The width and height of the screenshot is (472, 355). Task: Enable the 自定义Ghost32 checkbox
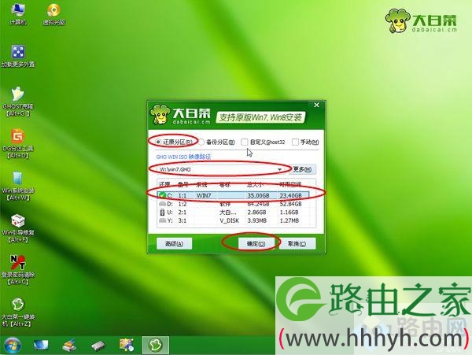pyautogui.click(x=245, y=142)
